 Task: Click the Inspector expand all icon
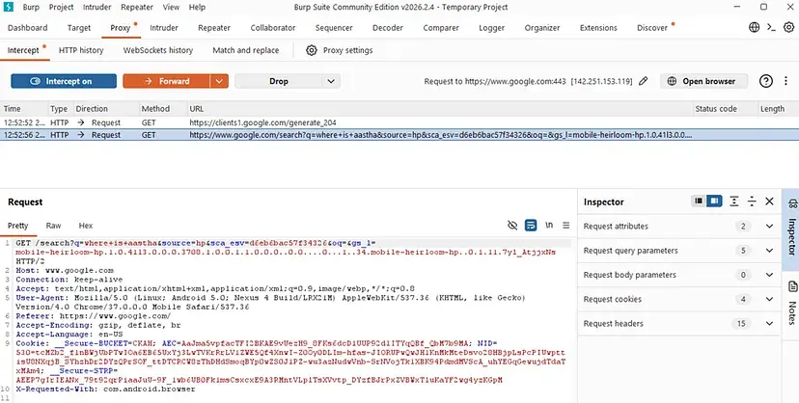tap(733, 201)
